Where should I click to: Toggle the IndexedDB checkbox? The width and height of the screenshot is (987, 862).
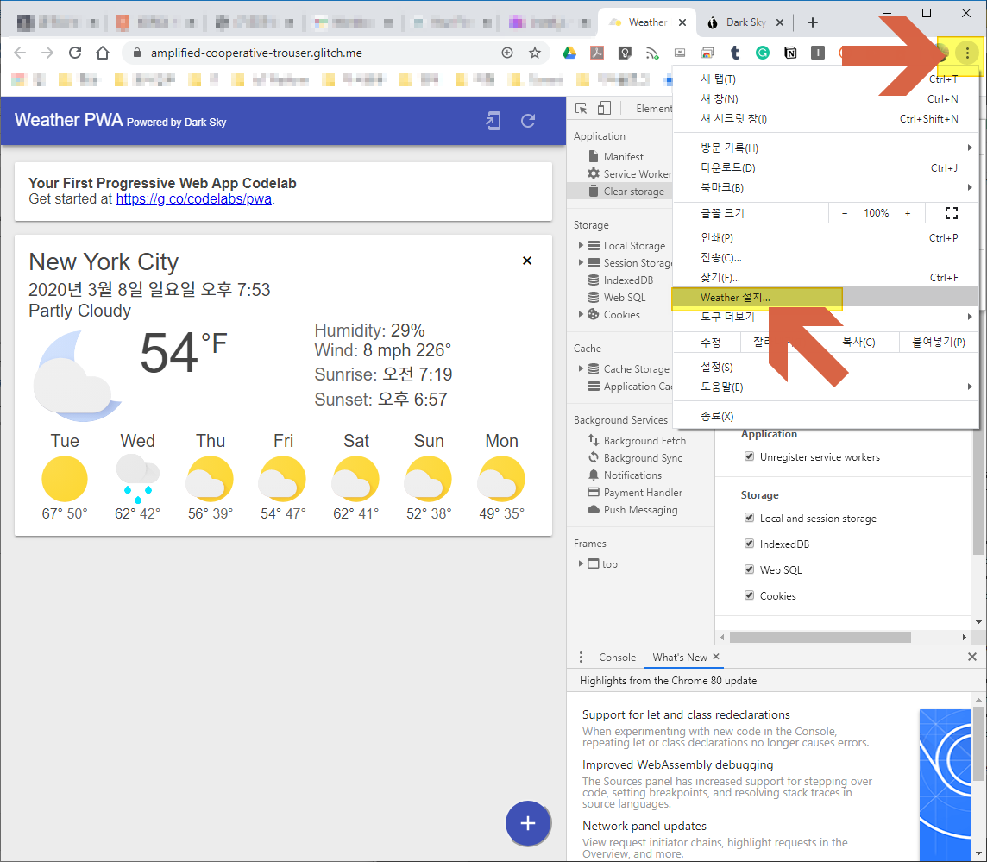[749, 544]
